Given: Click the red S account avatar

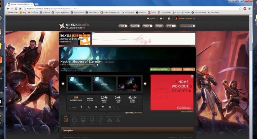Looking at the screenshot, I should click(x=176, y=19).
